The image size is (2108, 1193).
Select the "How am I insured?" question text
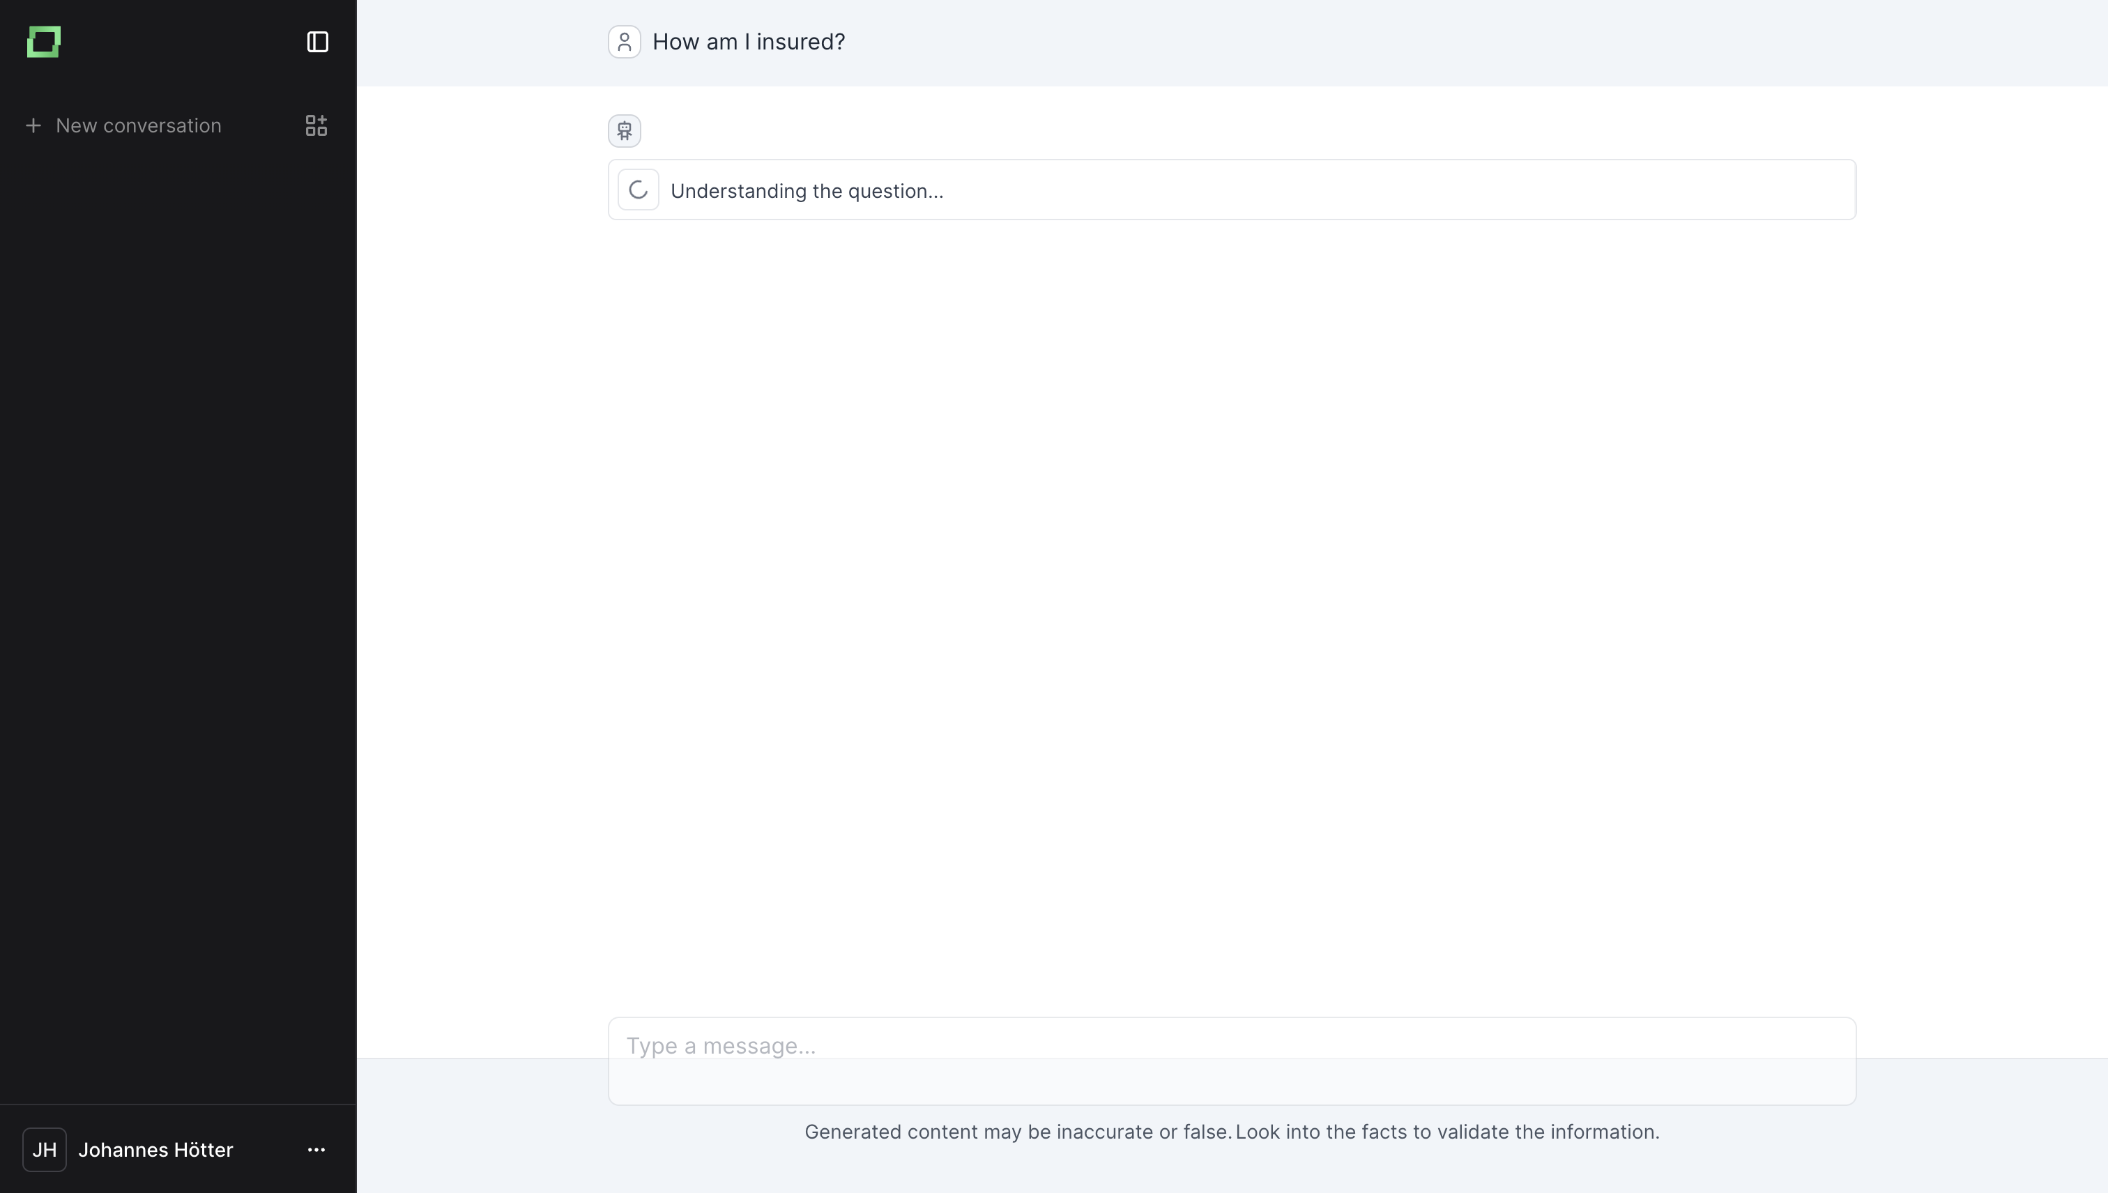[x=747, y=42]
